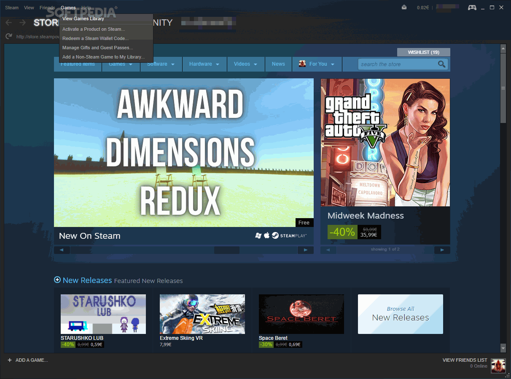Click the friends list avatar icon
511x379 pixels.
click(x=498, y=366)
